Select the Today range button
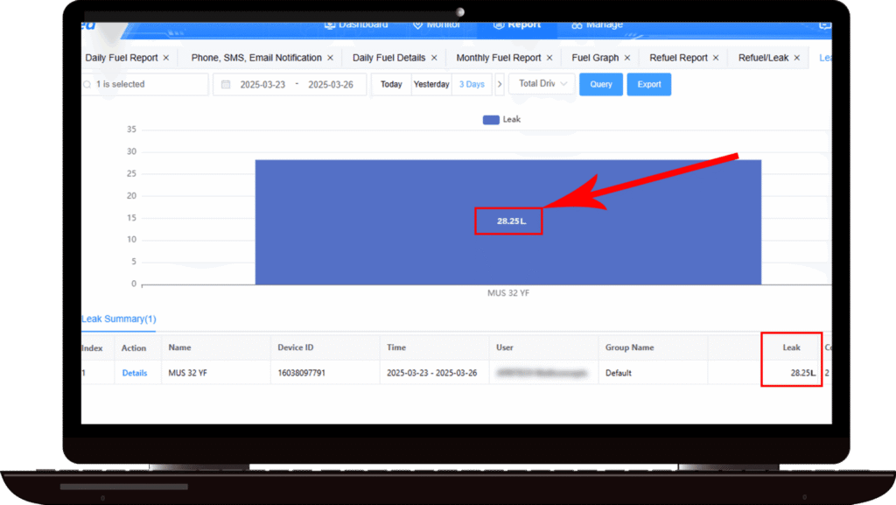Image resolution: width=896 pixels, height=505 pixels. [391, 85]
